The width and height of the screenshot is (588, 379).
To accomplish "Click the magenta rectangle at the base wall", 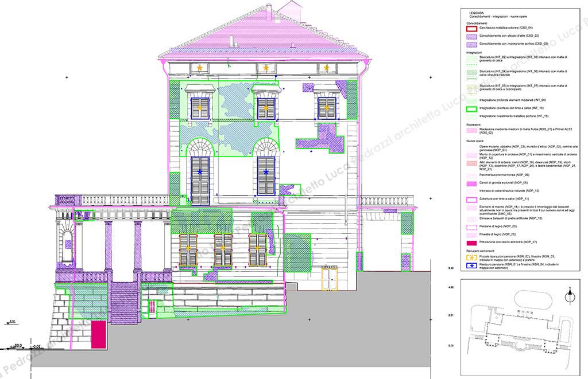I will pyautogui.click(x=99, y=334).
